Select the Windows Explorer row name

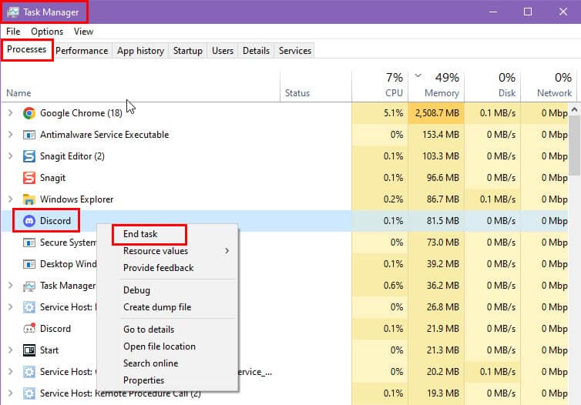(77, 199)
